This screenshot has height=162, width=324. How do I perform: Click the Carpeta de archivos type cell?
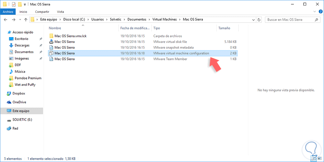168,36
